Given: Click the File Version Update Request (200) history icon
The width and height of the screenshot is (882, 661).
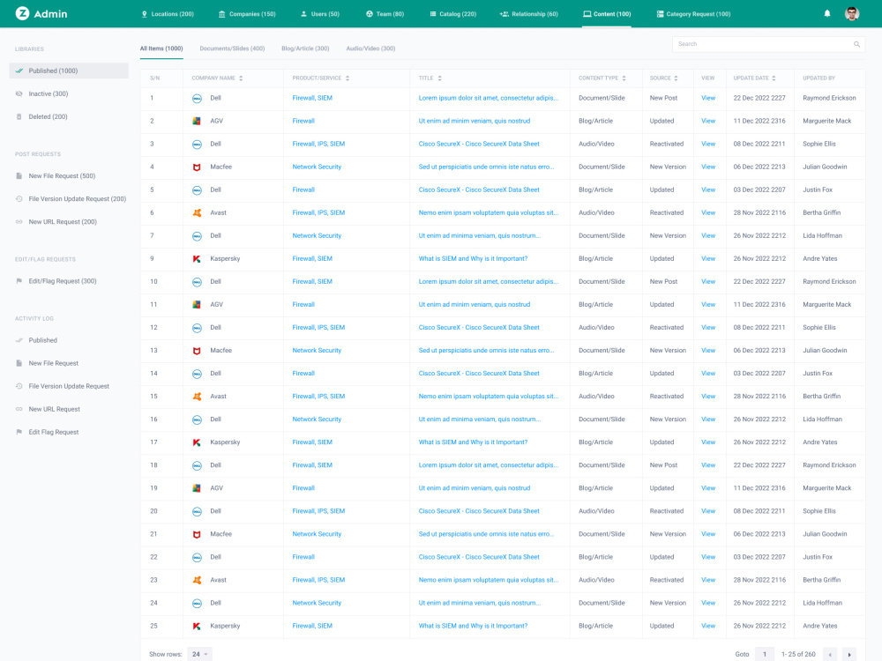Looking at the screenshot, I should [19, 199].
